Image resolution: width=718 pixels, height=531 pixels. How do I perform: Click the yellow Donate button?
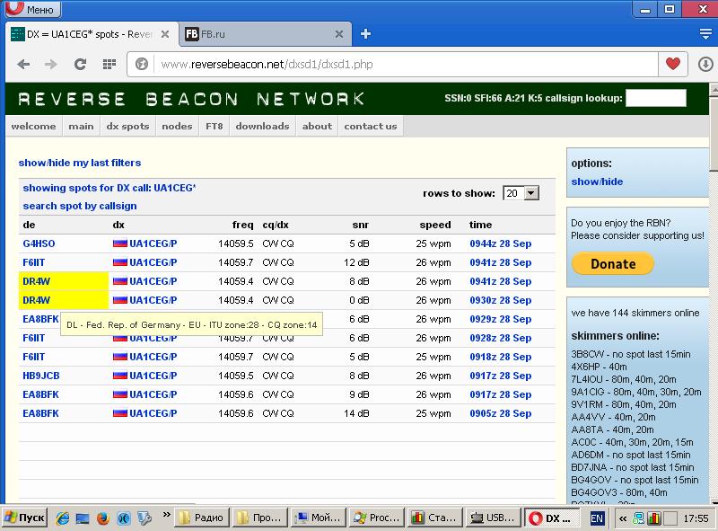point(613,263)
